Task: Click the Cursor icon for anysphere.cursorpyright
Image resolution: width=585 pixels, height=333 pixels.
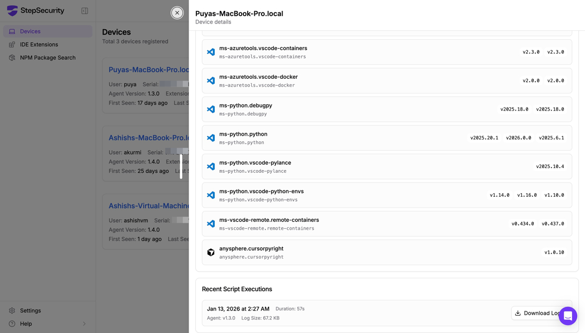Action: tap(211, 253)
